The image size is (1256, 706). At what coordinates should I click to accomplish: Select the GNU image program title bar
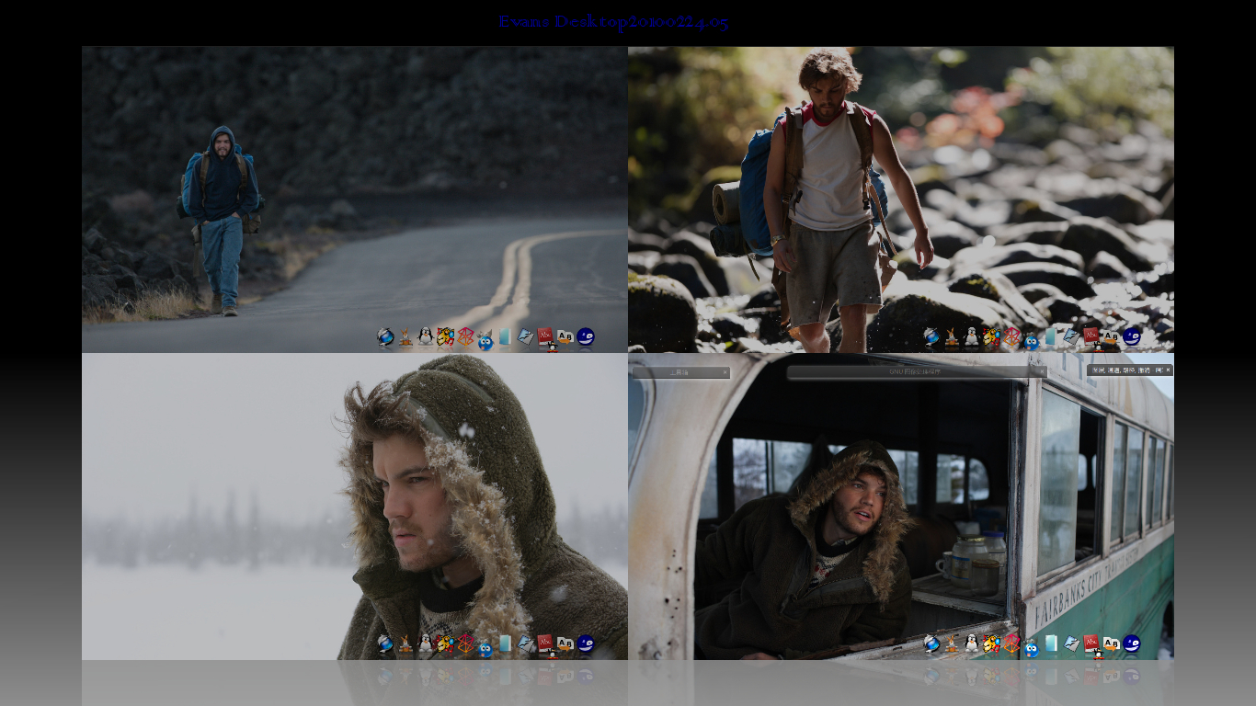(917, 372)
